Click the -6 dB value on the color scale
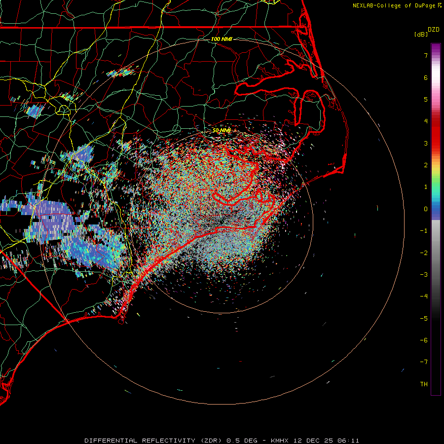This screenshot has width=444, height=444. tap(424, 340)
